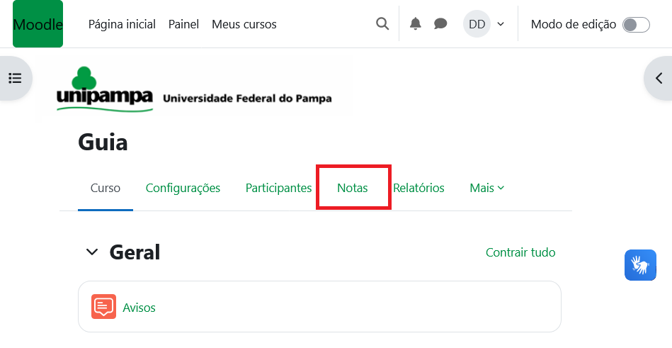Open the Configurações tab

tap(183, 188)
